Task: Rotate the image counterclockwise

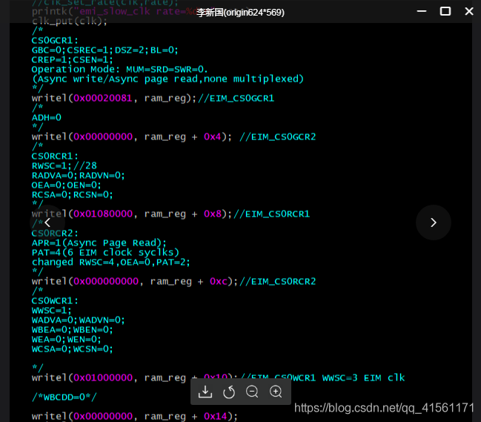Action: [x=229, y=392]
